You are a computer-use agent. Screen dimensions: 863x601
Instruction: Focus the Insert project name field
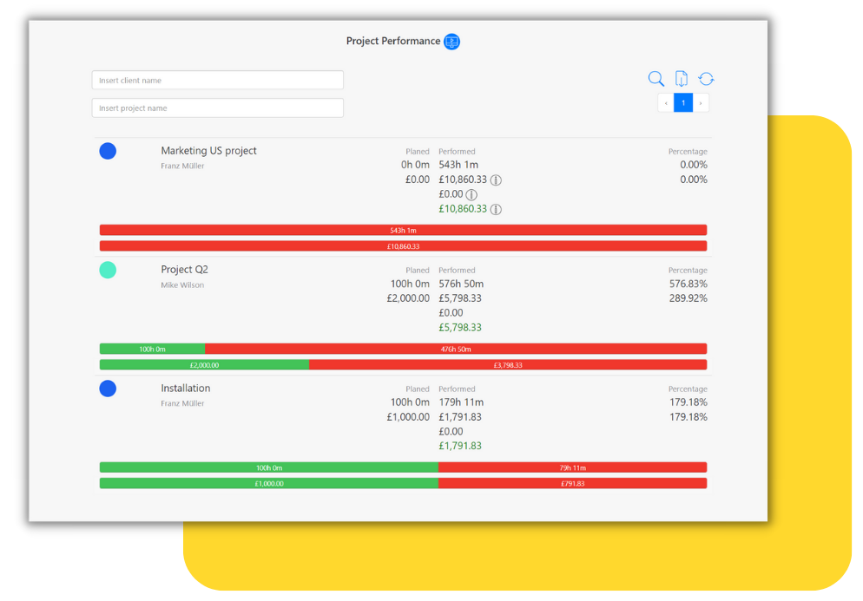click(217, 108)
